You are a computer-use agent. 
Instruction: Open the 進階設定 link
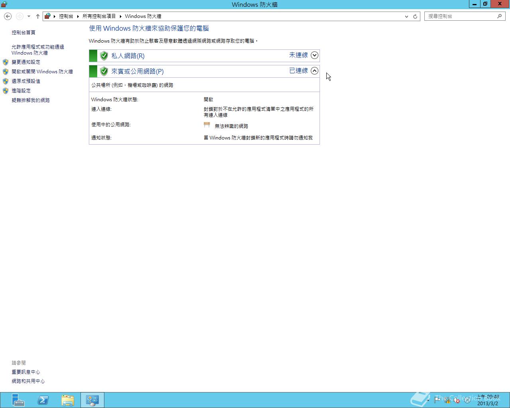[21, 91]
